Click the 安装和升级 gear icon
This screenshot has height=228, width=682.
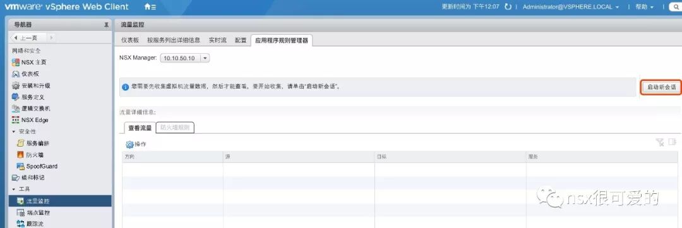point(16,85)
